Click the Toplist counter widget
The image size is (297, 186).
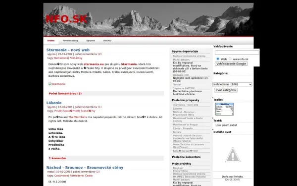[x=224, y=109]
